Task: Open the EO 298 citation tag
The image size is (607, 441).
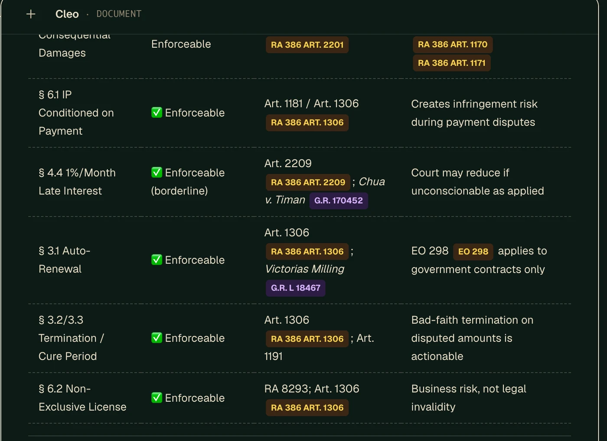Action: tap(473, 251)
